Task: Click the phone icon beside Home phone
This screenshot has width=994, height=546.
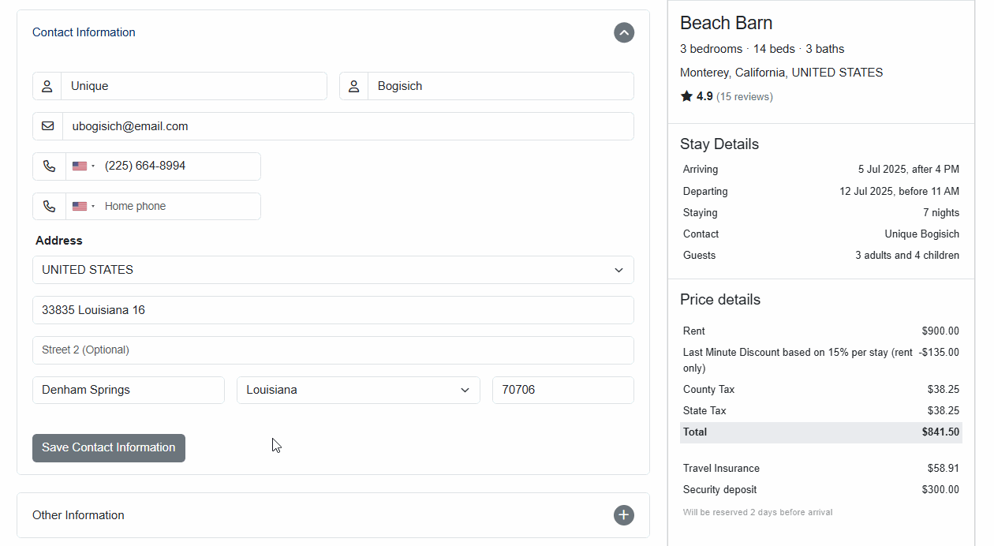Action: 50,207
